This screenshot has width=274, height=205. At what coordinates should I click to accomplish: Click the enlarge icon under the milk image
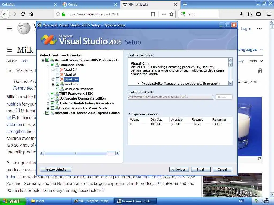point(259,159)
